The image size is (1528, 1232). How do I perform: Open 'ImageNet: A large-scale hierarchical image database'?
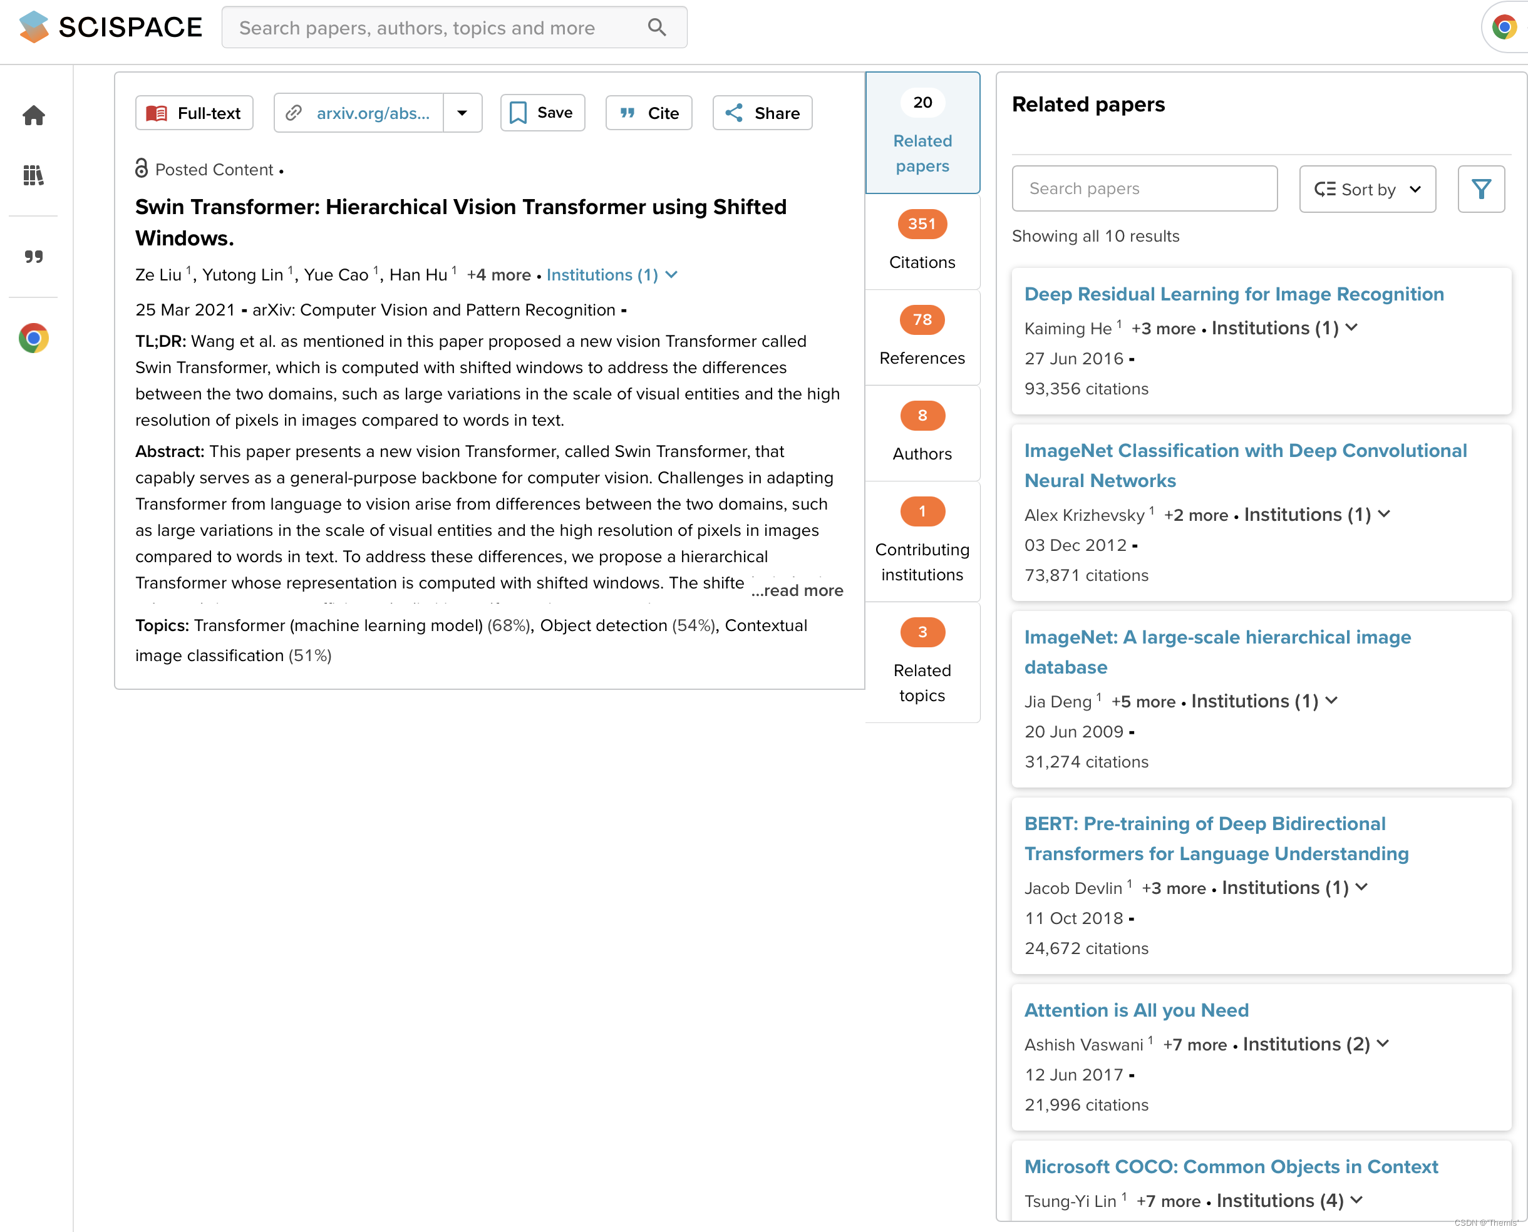[x=1218, y=652]
